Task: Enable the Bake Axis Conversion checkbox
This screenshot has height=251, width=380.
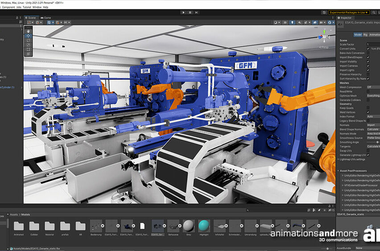Action: tap(368, 53)
